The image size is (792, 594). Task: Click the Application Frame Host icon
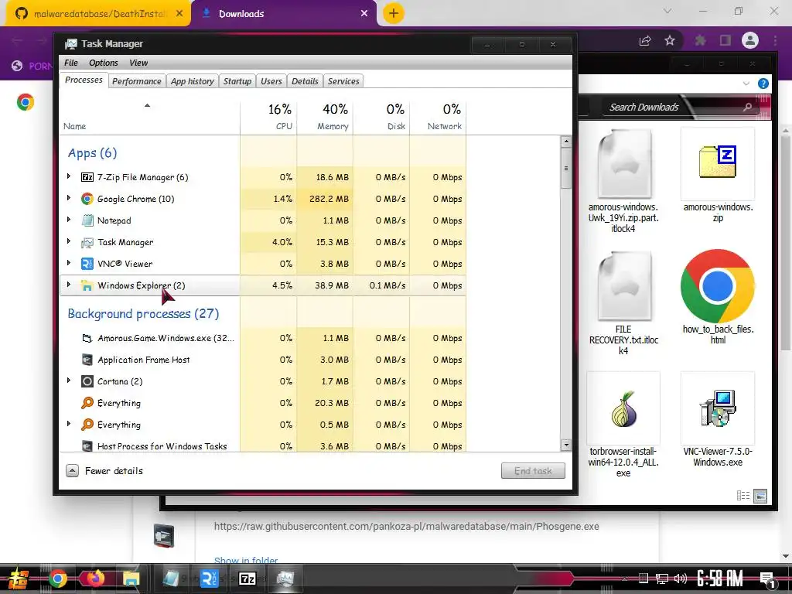87,360
